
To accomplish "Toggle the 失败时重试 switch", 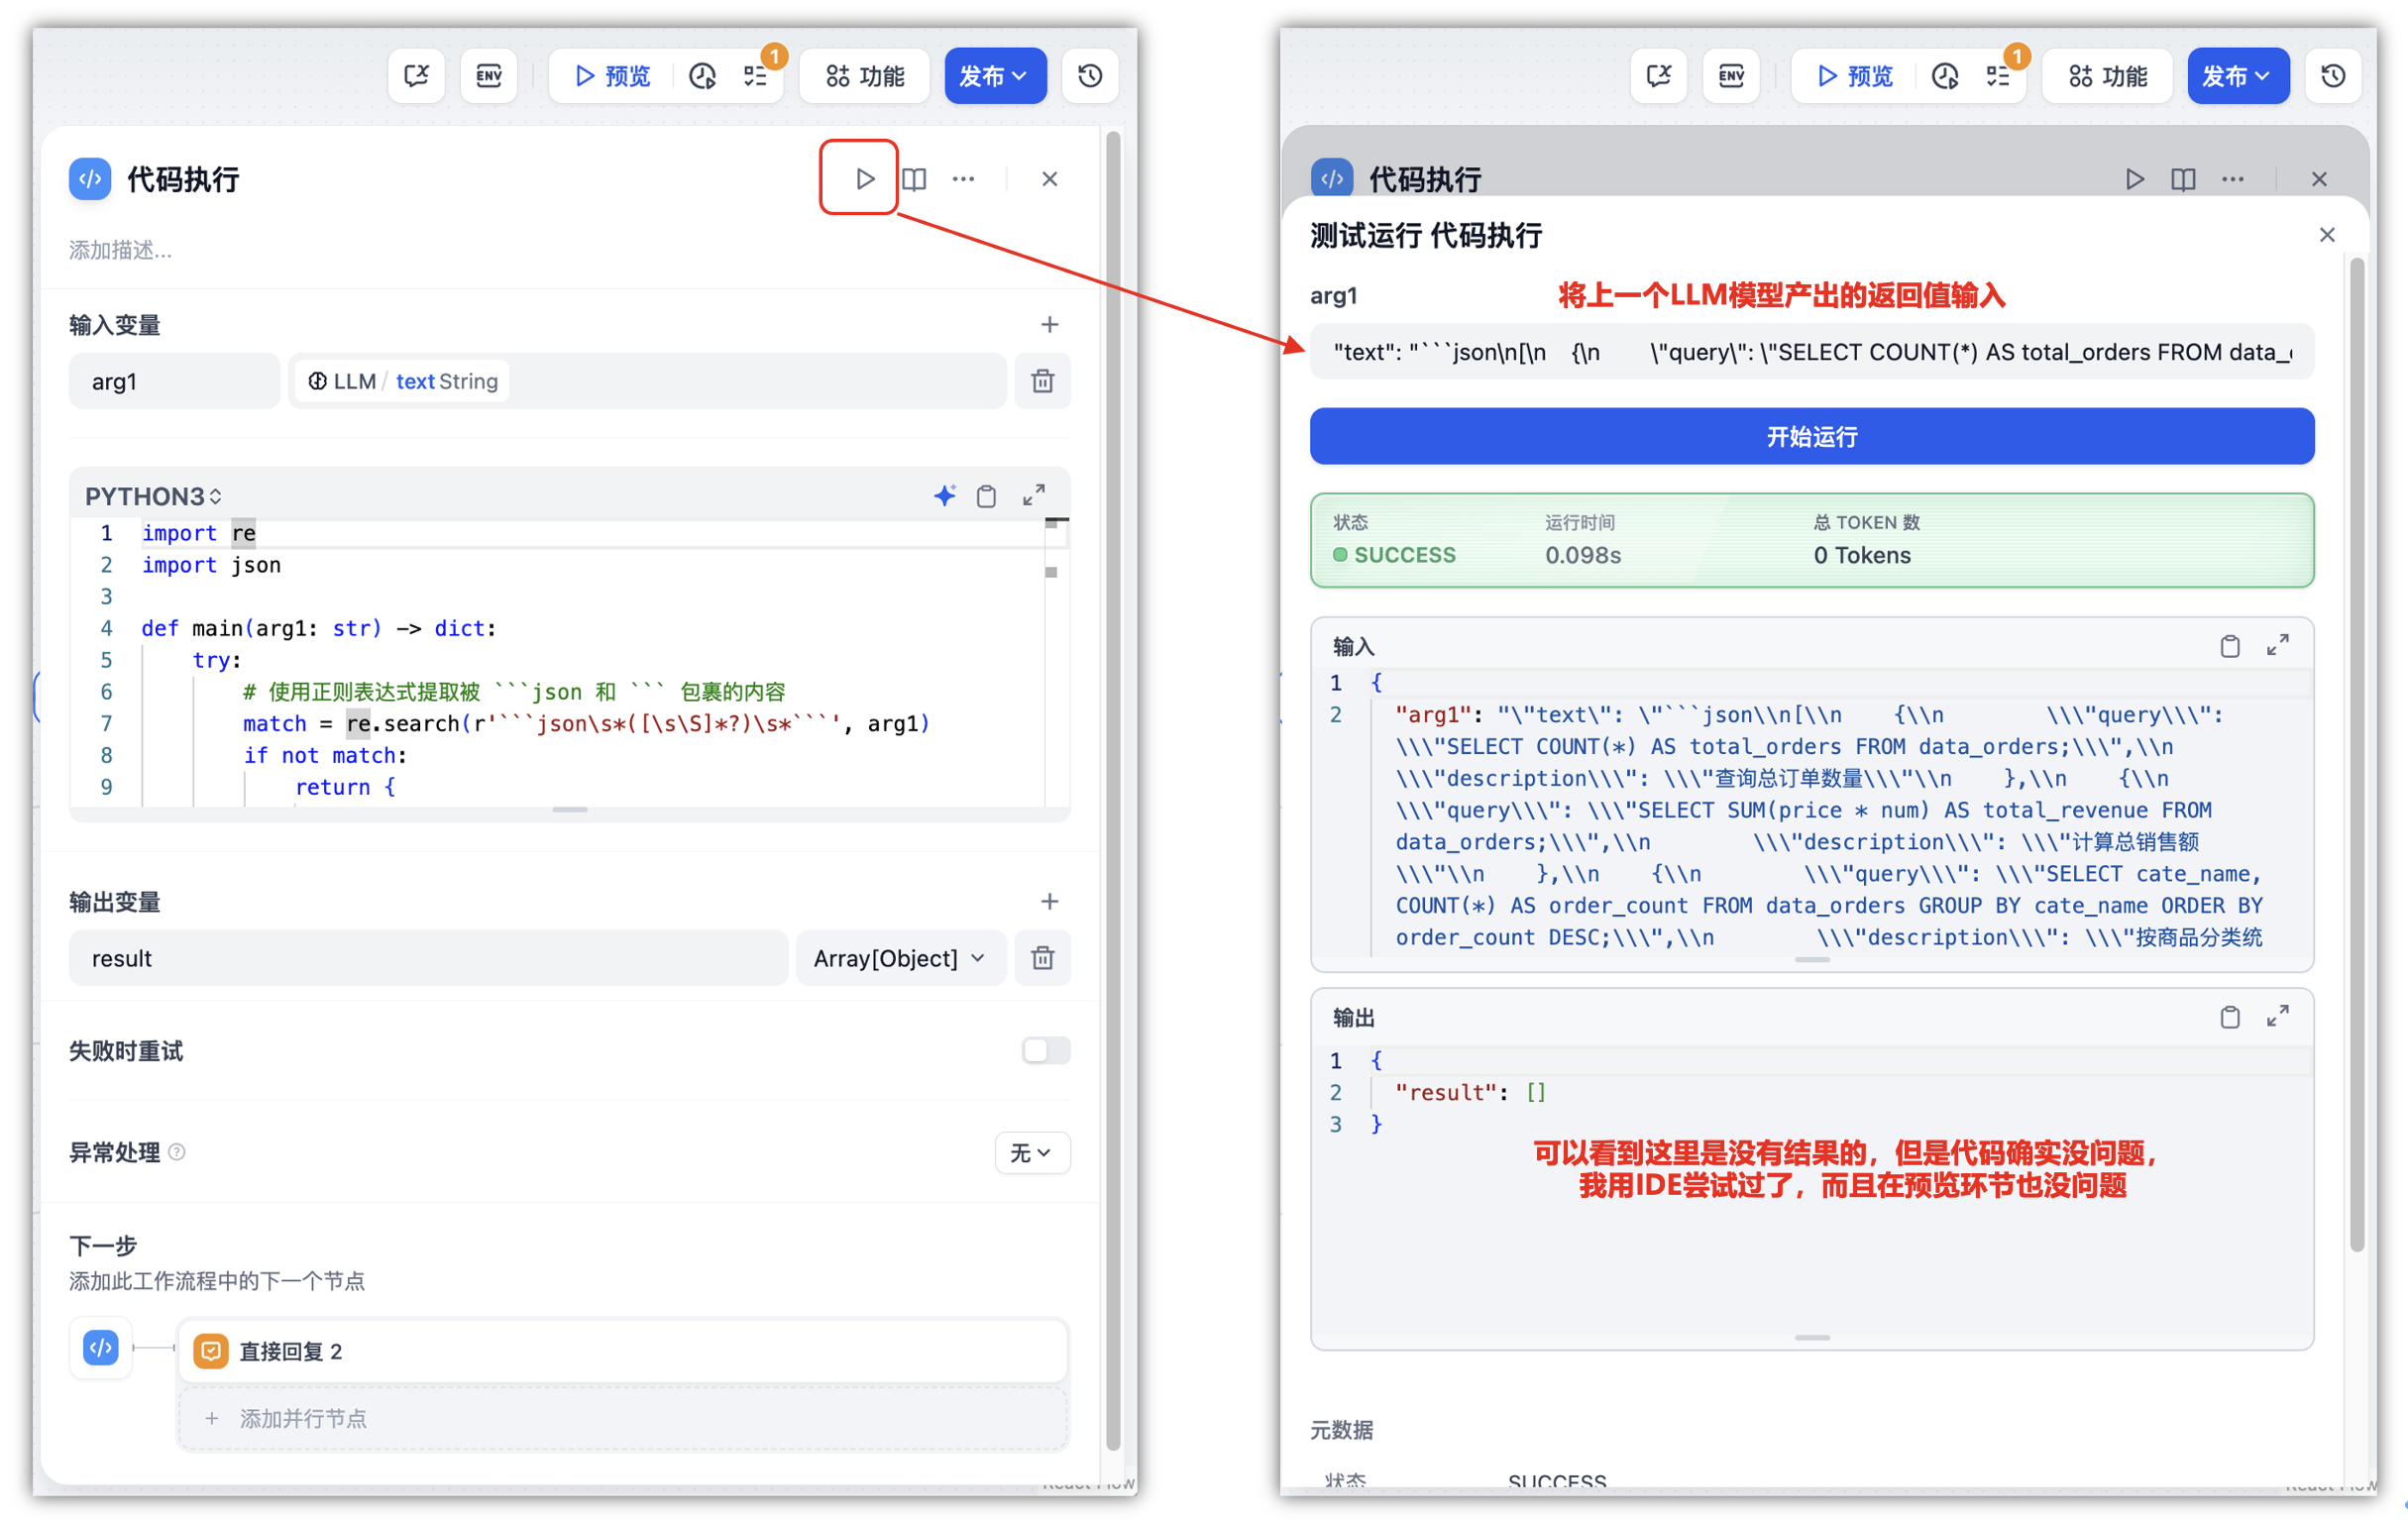I will point(1045,1050).
